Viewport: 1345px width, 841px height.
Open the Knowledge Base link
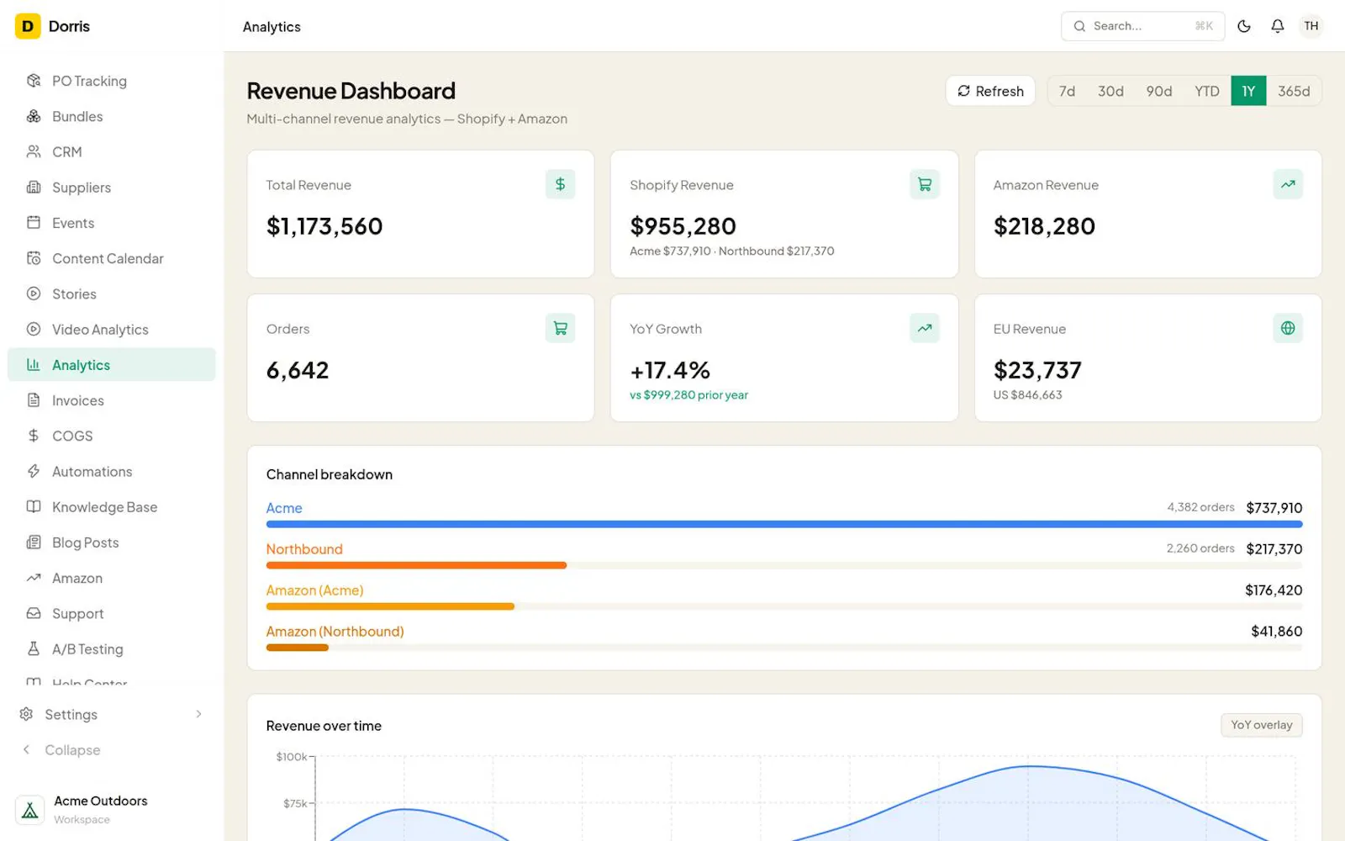[x=112, y=506]
